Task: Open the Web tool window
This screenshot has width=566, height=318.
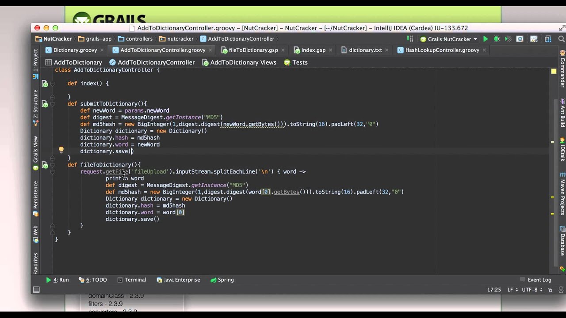Action: 36,235
